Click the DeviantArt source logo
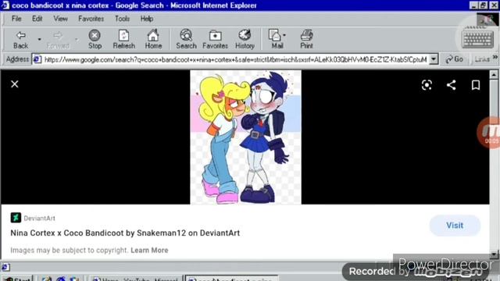 tap(16, 218)
